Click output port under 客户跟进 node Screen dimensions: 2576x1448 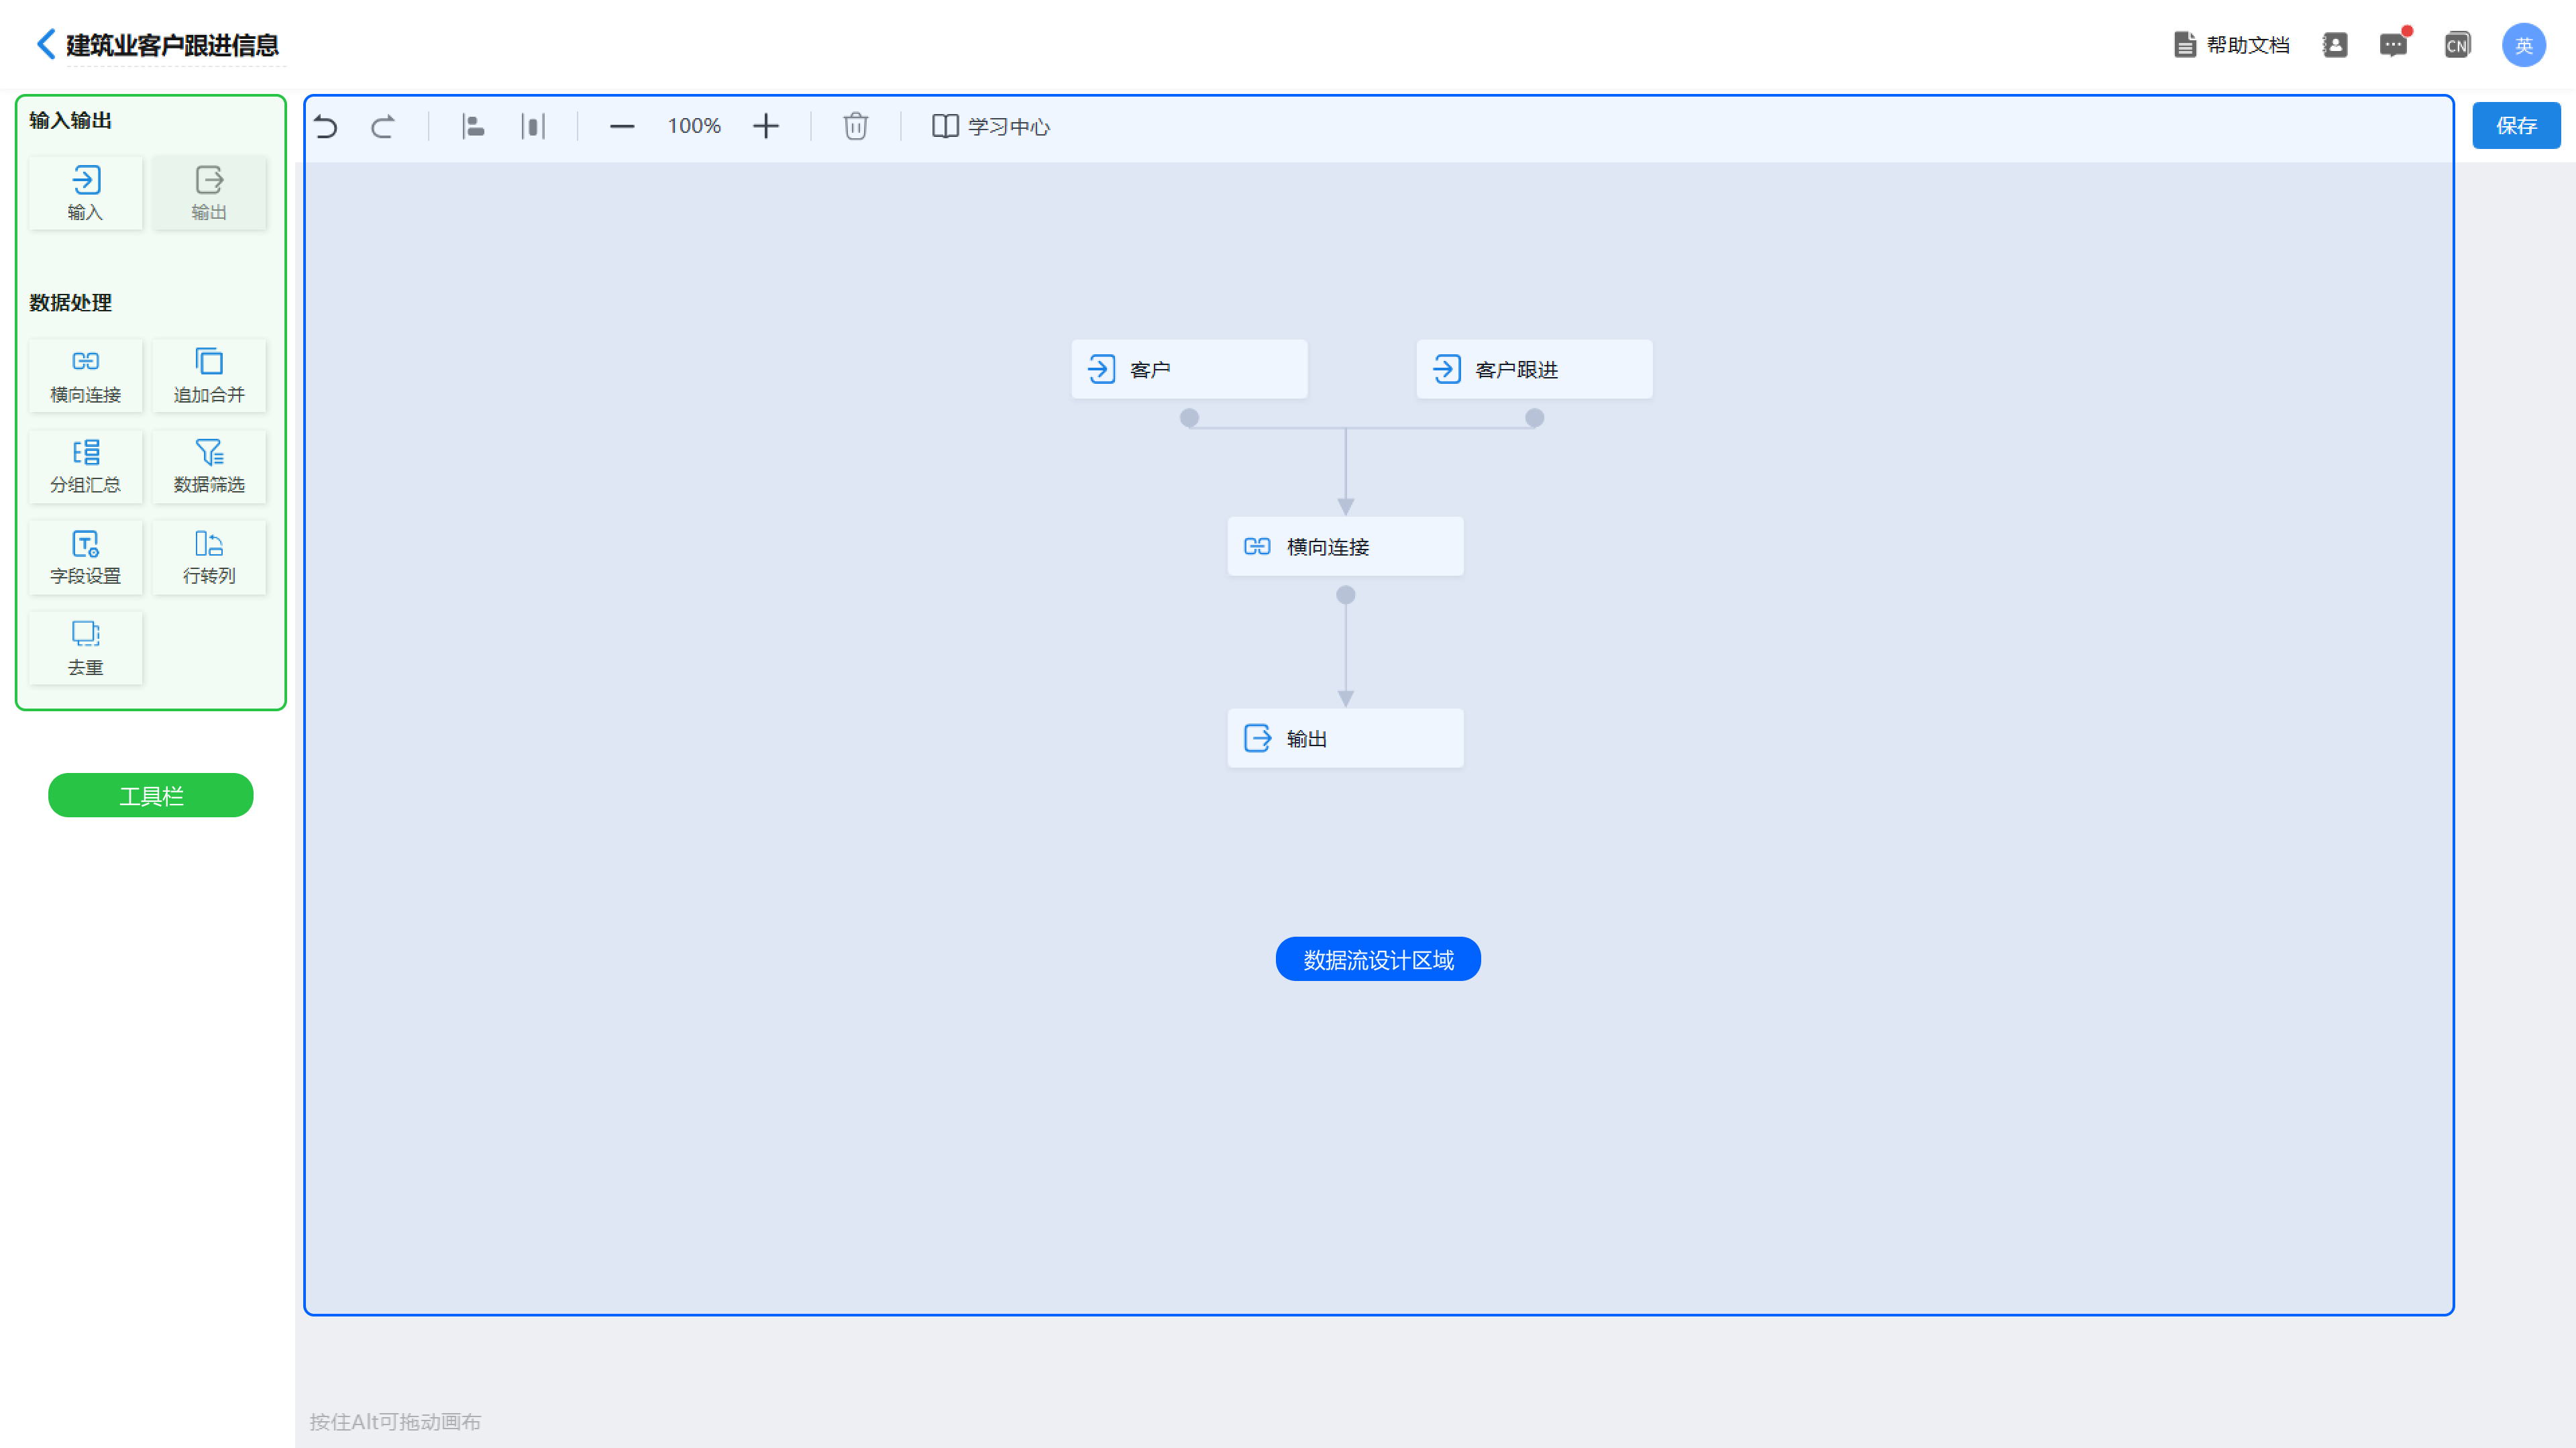tap(1534, 418)
